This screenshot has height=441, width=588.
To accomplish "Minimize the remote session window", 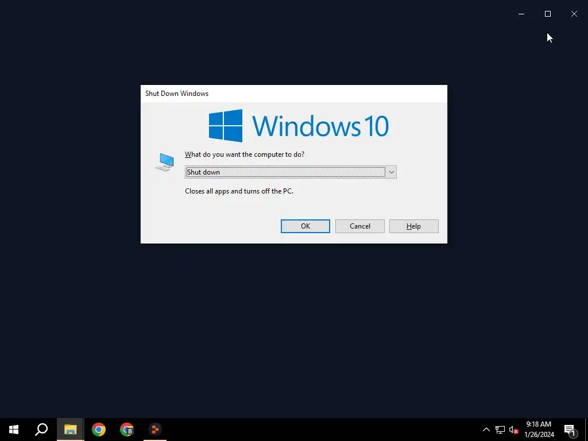I will (521, 14).
